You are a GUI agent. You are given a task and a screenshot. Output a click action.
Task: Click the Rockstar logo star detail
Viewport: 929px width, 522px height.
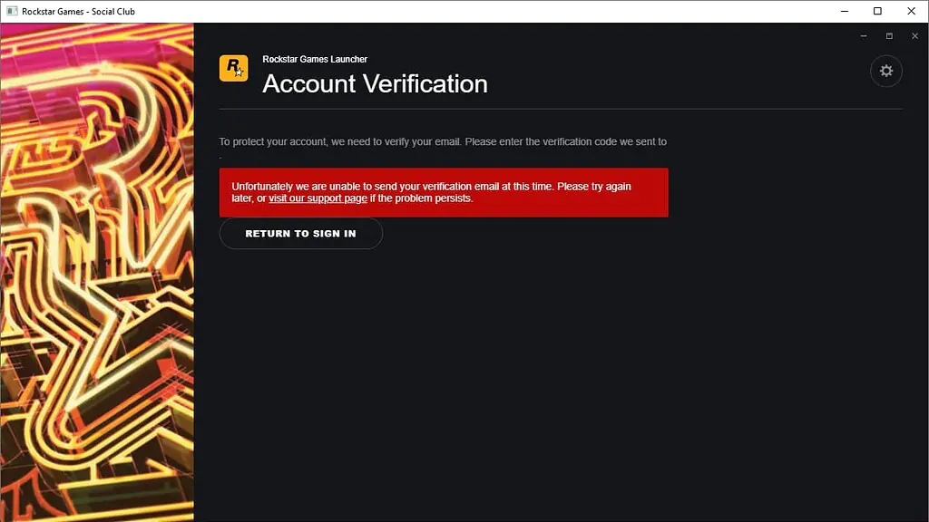click(240, 73)
